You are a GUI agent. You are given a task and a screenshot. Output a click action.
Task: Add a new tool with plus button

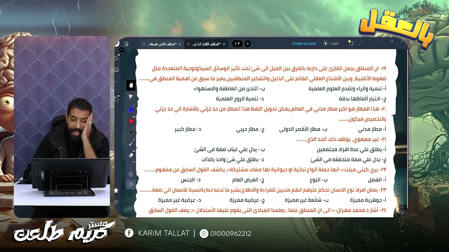point(131,174)
